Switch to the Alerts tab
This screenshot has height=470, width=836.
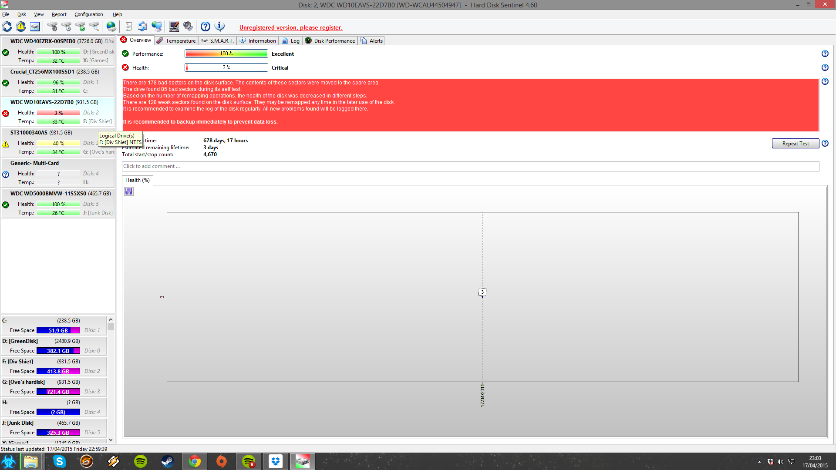[371, 40]
